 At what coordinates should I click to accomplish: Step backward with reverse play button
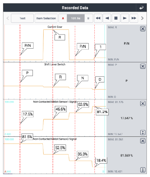pos(107,18)
